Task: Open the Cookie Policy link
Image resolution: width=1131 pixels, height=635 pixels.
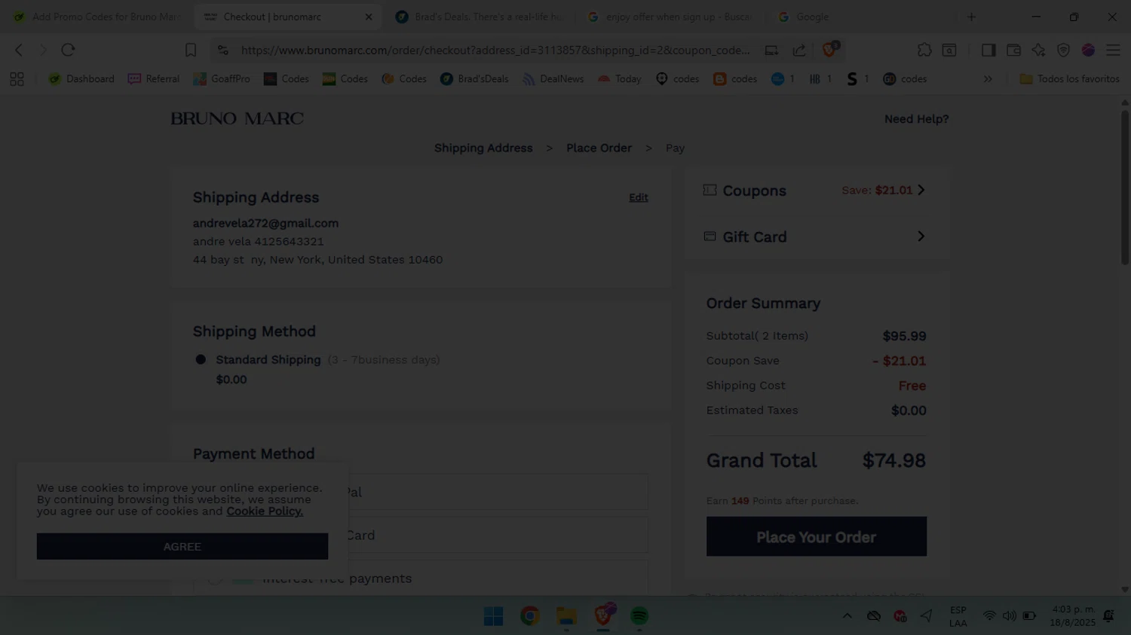Action: tap(265, 511)
